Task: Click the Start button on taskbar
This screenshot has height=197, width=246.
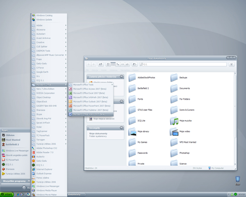Action: [7, 195]
